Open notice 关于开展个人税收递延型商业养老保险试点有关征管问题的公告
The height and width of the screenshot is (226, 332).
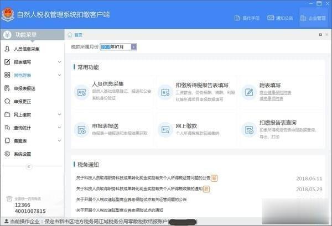[x=131, y=199]
